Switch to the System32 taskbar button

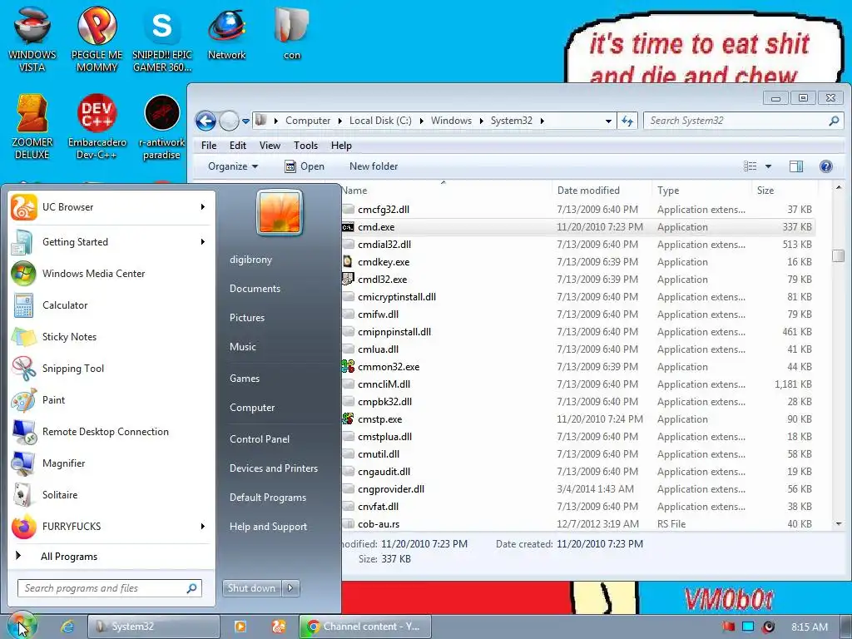[x=153, y=627]
